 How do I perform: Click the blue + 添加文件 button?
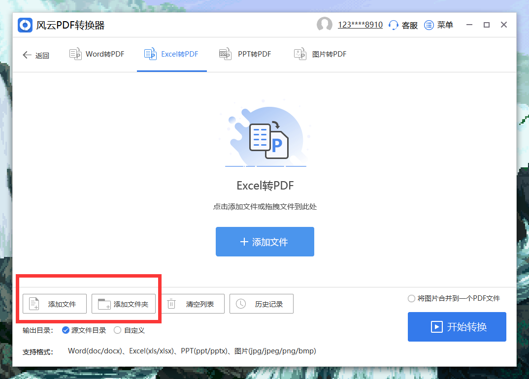coord(265,241)
